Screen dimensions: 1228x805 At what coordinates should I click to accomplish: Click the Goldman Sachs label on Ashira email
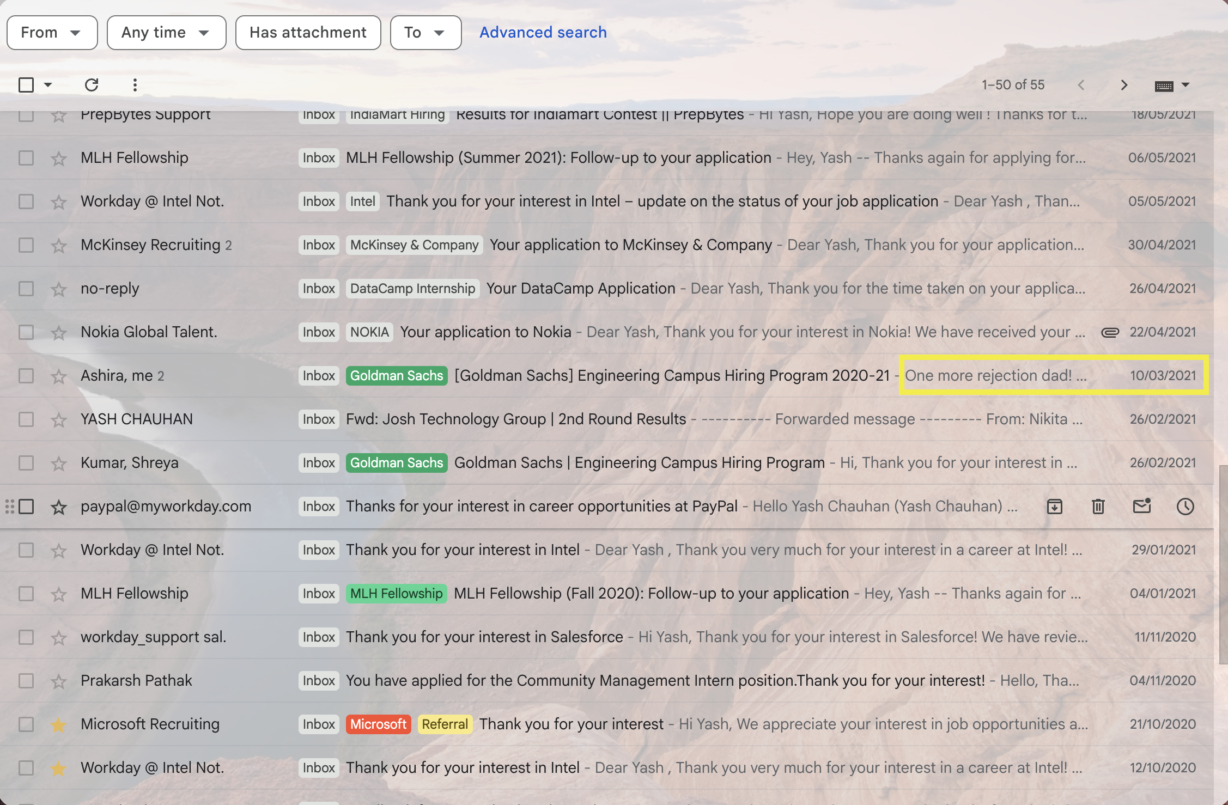pos(397,376)
